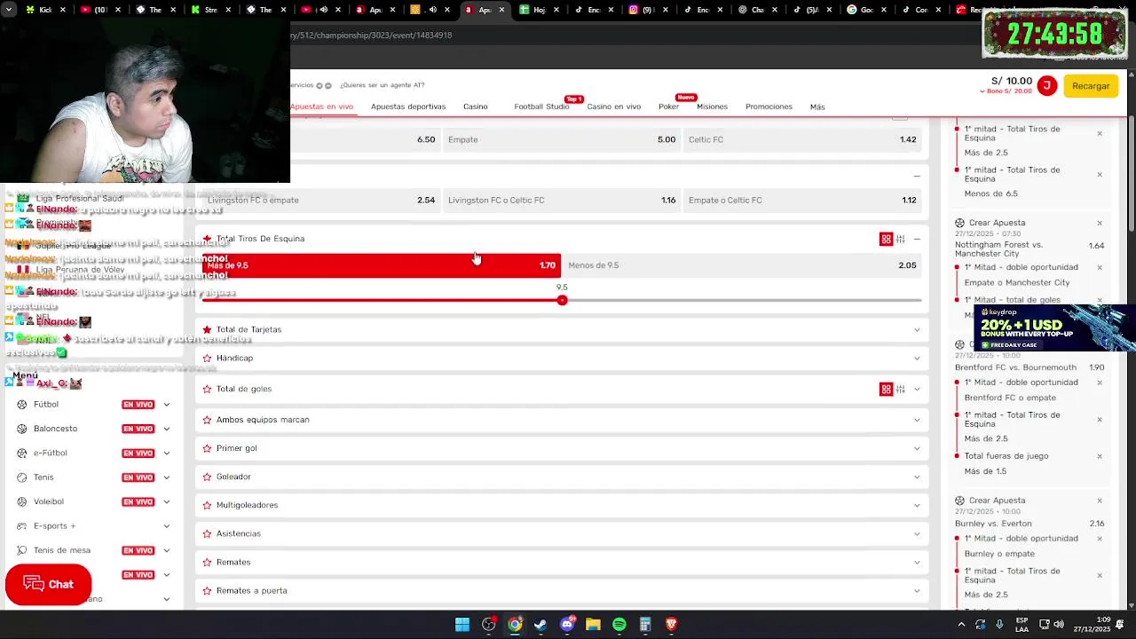
Task: Click the Recargar button
Action: coord(1091,86)
